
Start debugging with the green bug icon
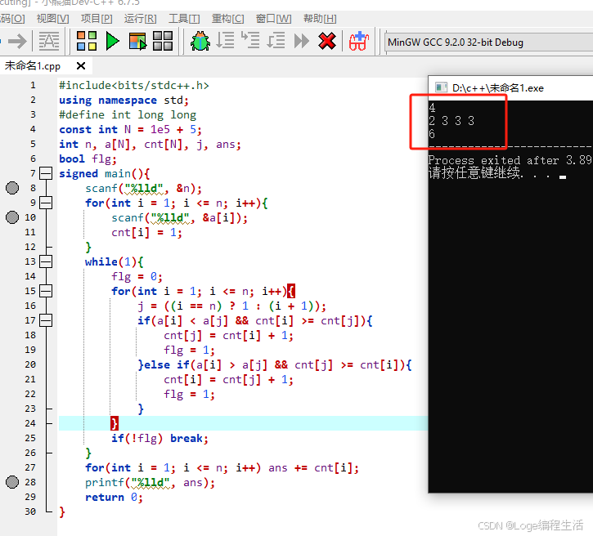pyautogui.click(x=200, y=41)
